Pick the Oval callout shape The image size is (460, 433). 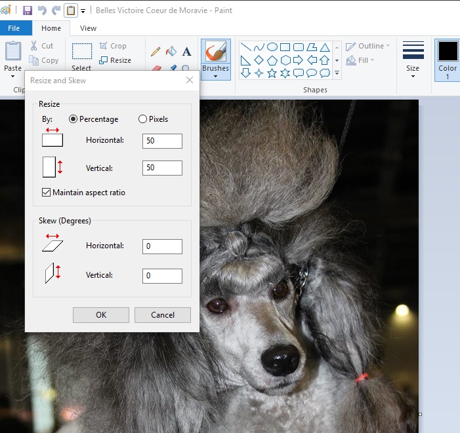(312, 73)
